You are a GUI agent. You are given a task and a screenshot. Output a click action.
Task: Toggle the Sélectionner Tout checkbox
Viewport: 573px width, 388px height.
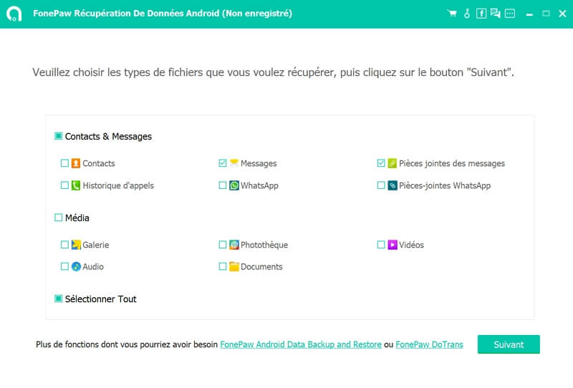[58, 299]
